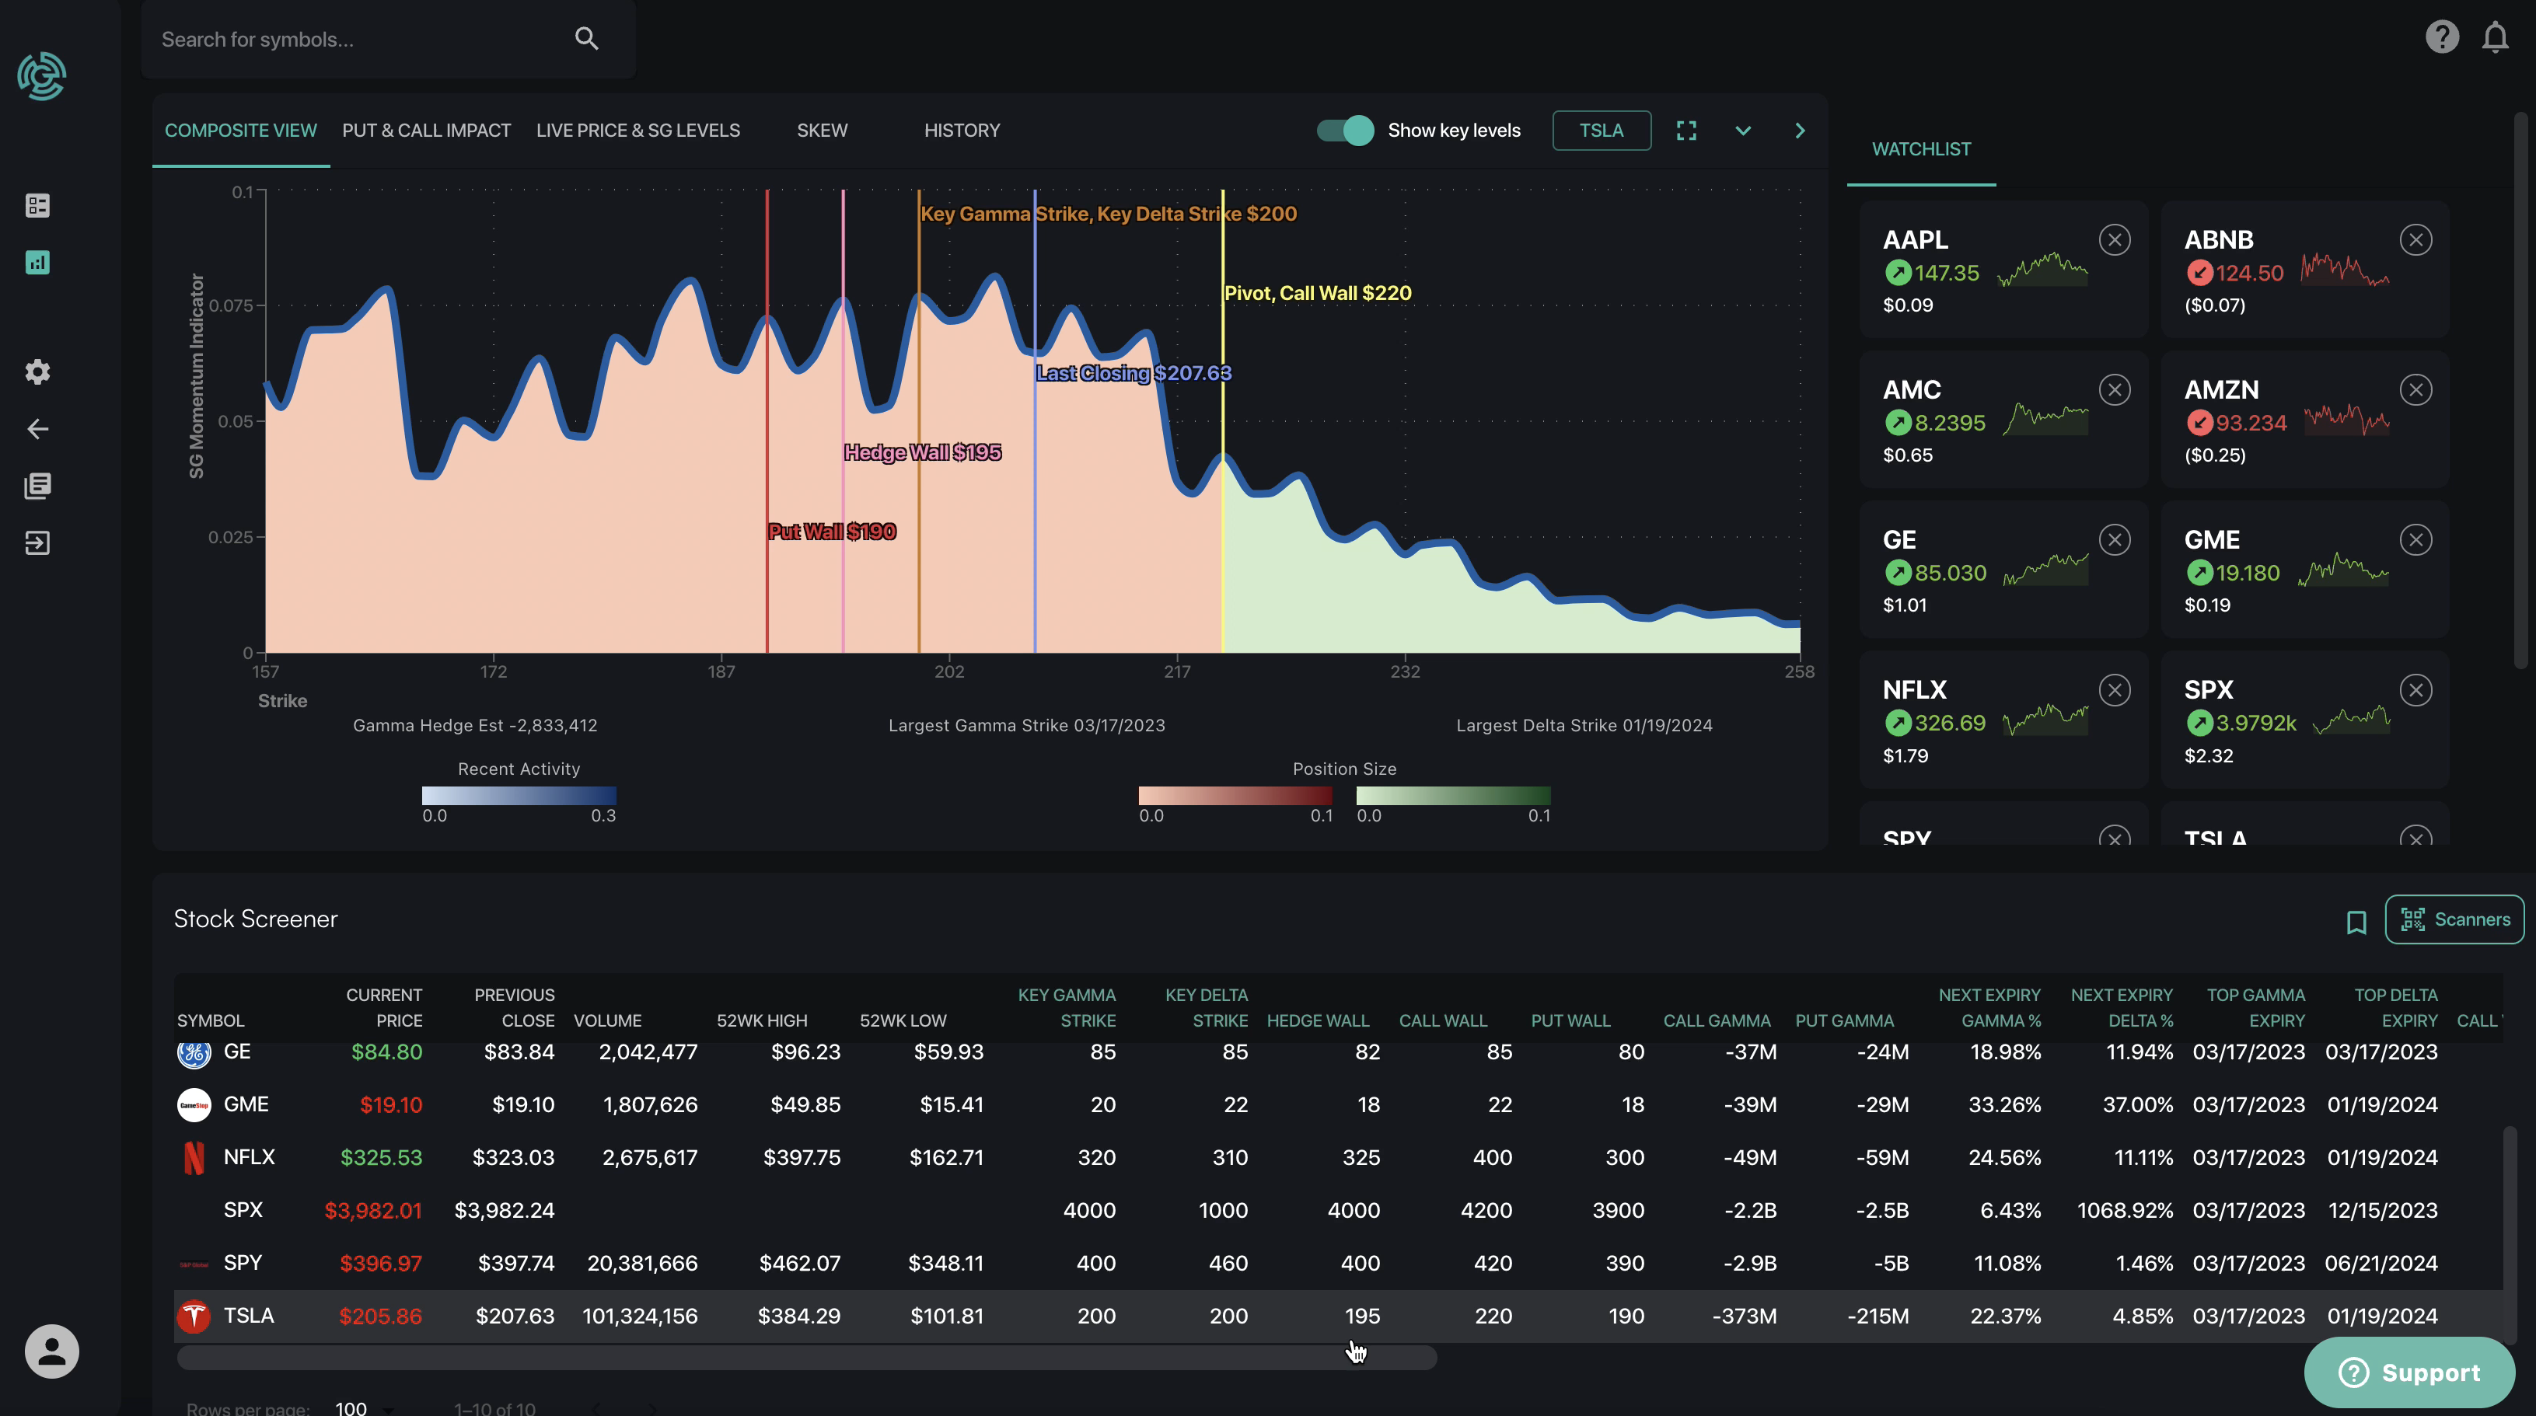This screenshot has height=1416, width=2536.
Task: Remove NFLX from watchlist
Action: [x=2115, y=690]
